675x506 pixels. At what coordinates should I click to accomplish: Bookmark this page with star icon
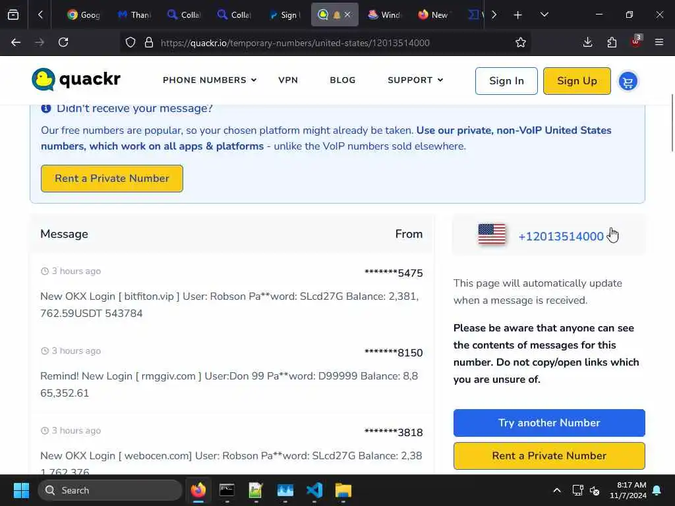521,42
